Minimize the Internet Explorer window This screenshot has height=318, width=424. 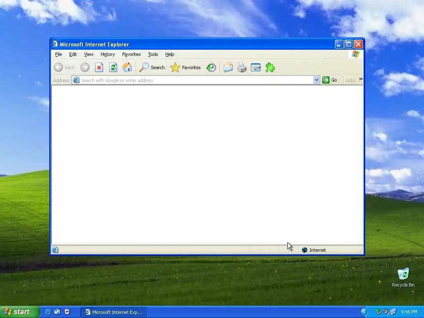pyautogui.click(x=339, y=44)
